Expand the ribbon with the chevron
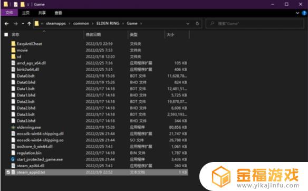Screen dimensions: 308x191 (297, 13)
